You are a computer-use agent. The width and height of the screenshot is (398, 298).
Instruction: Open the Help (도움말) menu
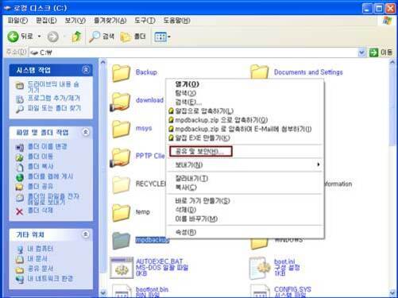point(176,21)
